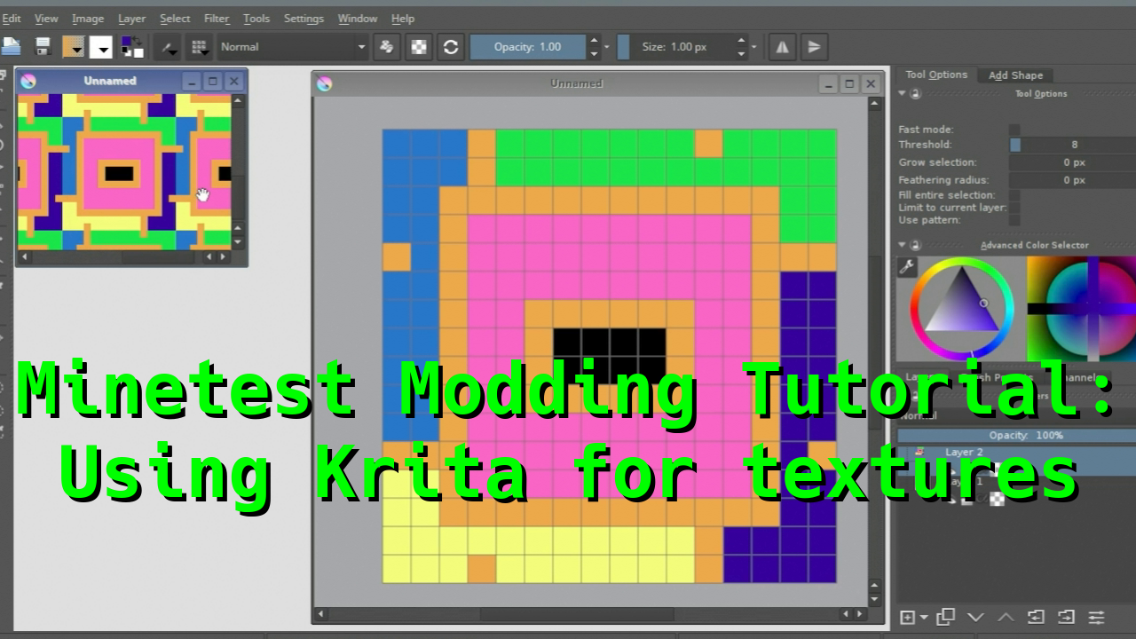
Task: Open the Normal blending mode dropdown
Action: click(x=292, y=47)
